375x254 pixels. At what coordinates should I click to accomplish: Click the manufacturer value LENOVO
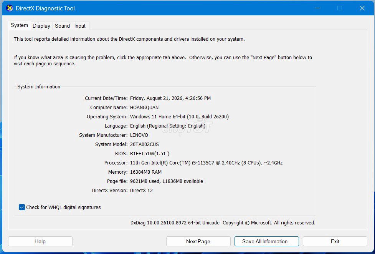pos(139,135)
